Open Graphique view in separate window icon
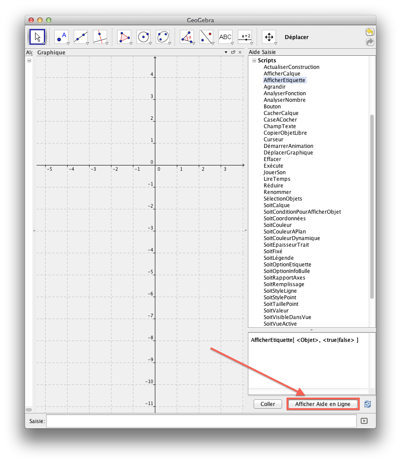This screenshot has height=463, width=401. (x=233, y=52)
